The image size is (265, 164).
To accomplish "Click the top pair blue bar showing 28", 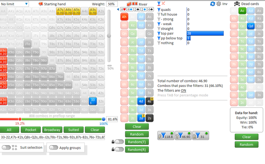I will point(205,33).
